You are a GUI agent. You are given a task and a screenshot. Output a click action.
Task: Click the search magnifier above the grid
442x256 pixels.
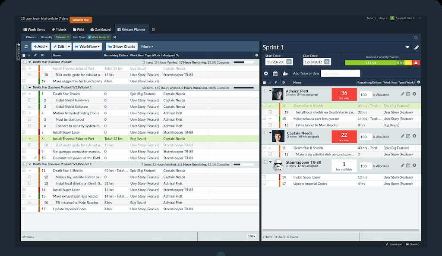pyautogui.click(x=416, y=37)
